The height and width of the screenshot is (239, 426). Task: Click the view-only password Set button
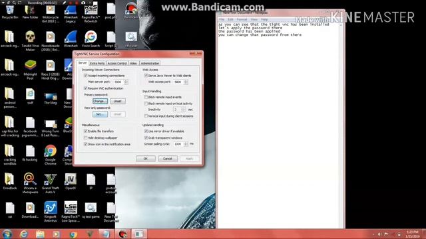(100, 114)
